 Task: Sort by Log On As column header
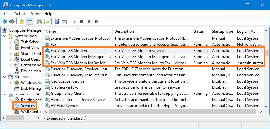249,31
